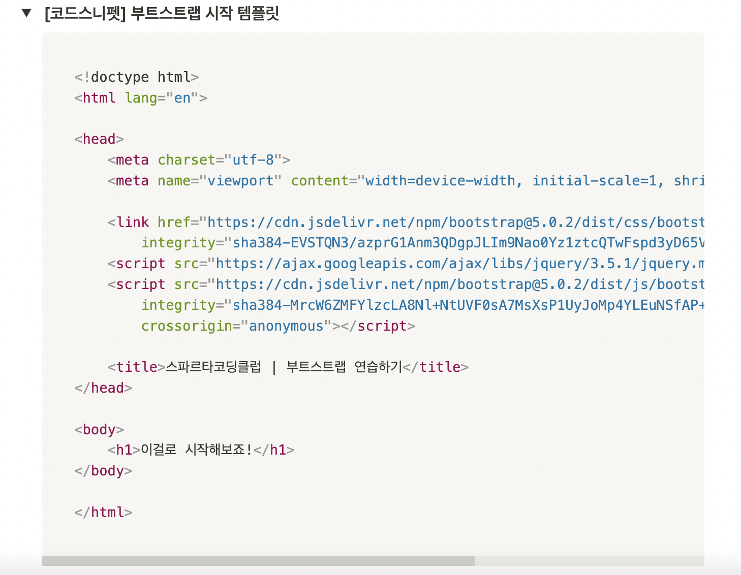
Task: Click the html lang="en" line
Action: pos(141,98)
